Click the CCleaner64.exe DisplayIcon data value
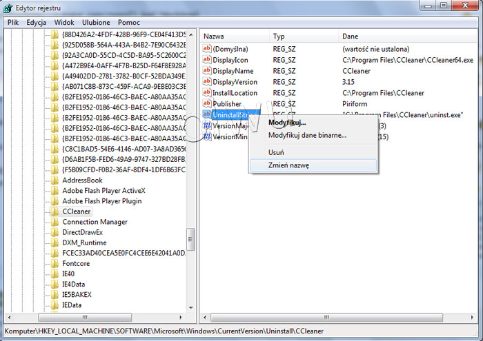Screen dimensions: 483x341 (x=408, y=60)
